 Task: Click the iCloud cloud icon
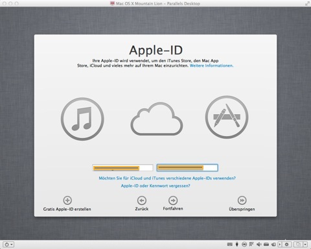coord(157,119)
